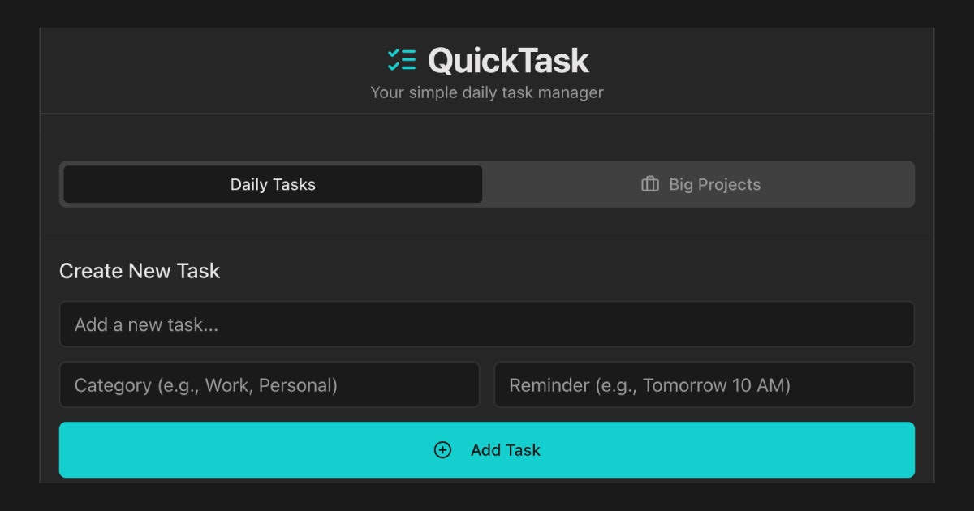974x511 pixels.
Task: Click the plus-circle icon in Add Task
Action: point(442,450)
